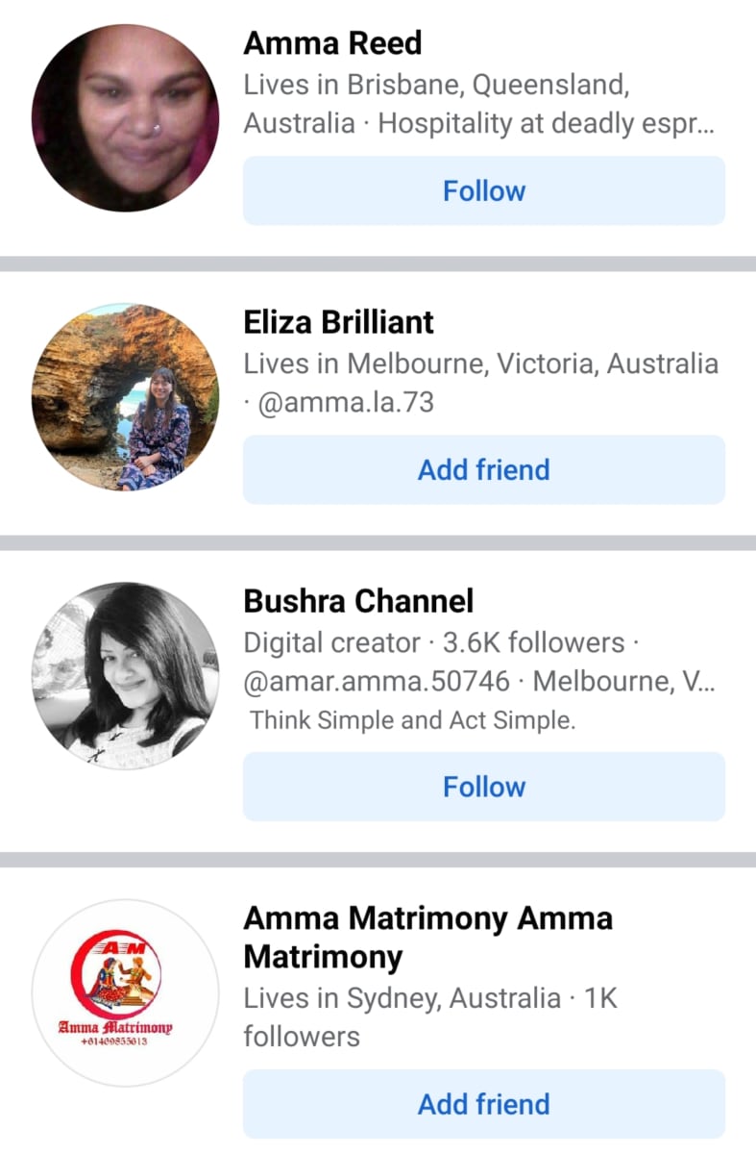Tap 'Lives in Sydney, Australia' details
The width and height of the screenshot is (756, 1154).
[402, 998]
